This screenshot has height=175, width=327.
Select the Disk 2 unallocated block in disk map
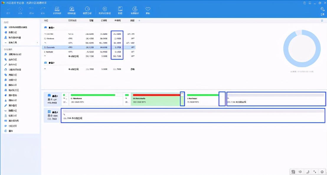193,115
